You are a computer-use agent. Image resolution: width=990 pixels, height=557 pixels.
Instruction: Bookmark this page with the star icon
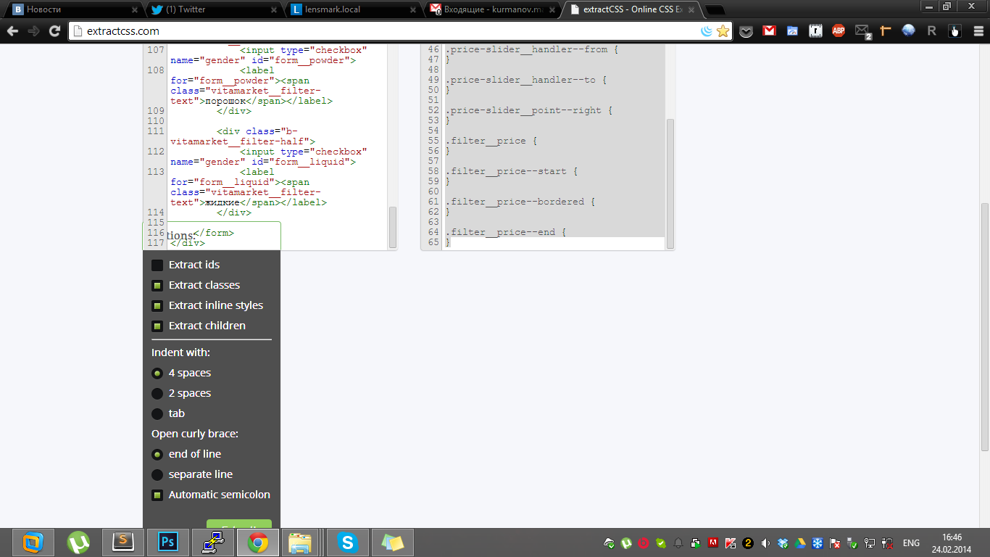tap(723, 31)
